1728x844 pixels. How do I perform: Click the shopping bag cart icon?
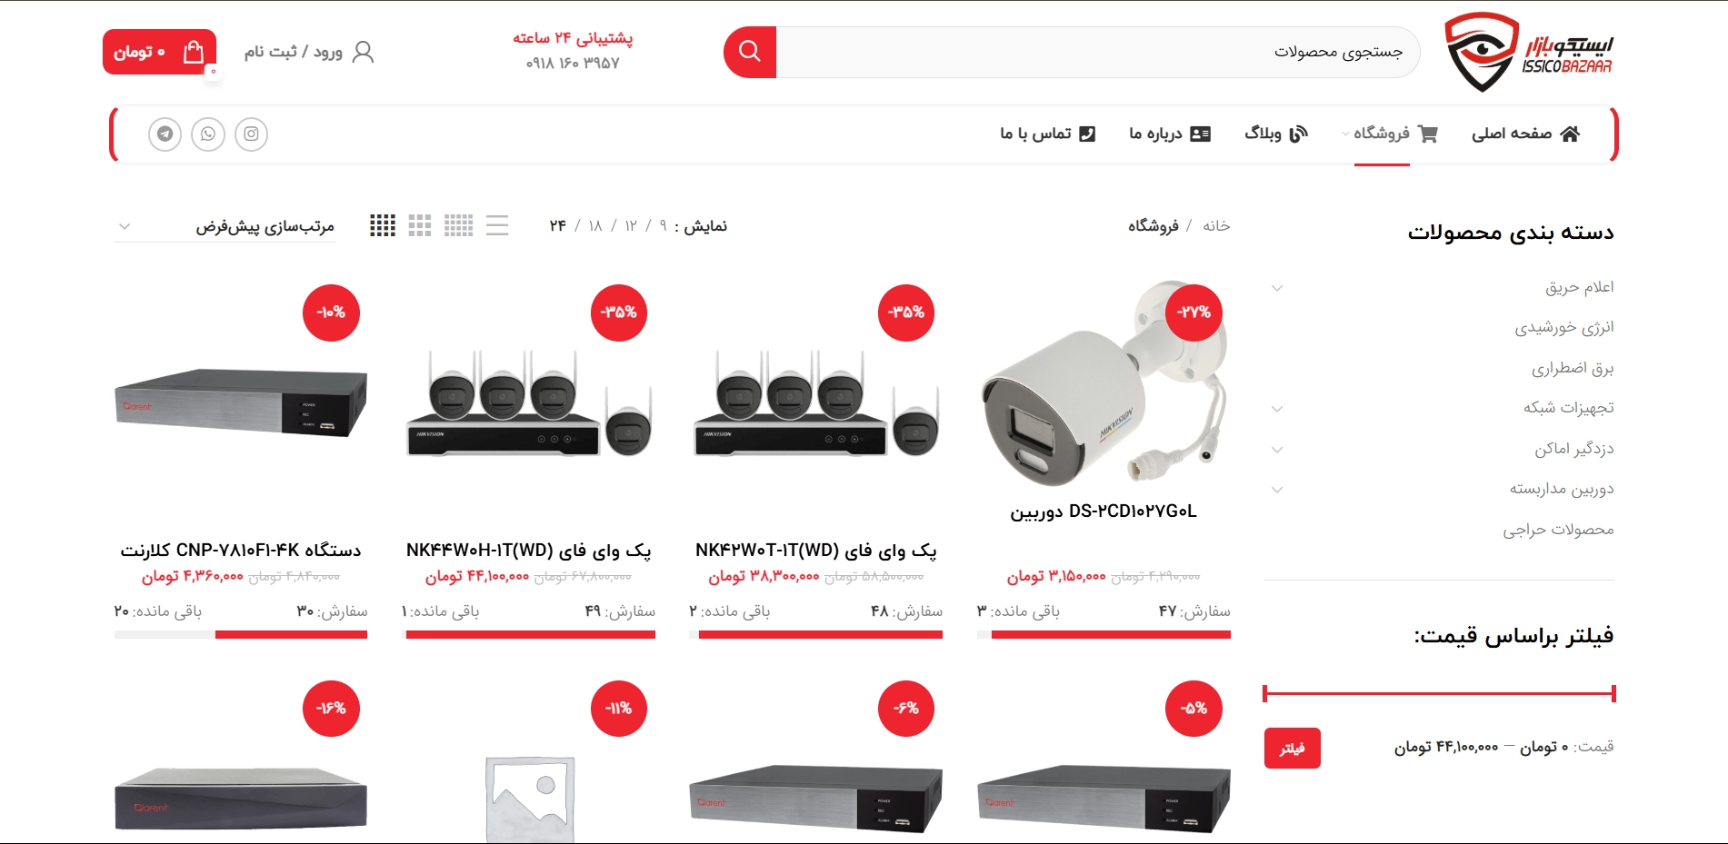pyautogui.click(x=194, y=52)
